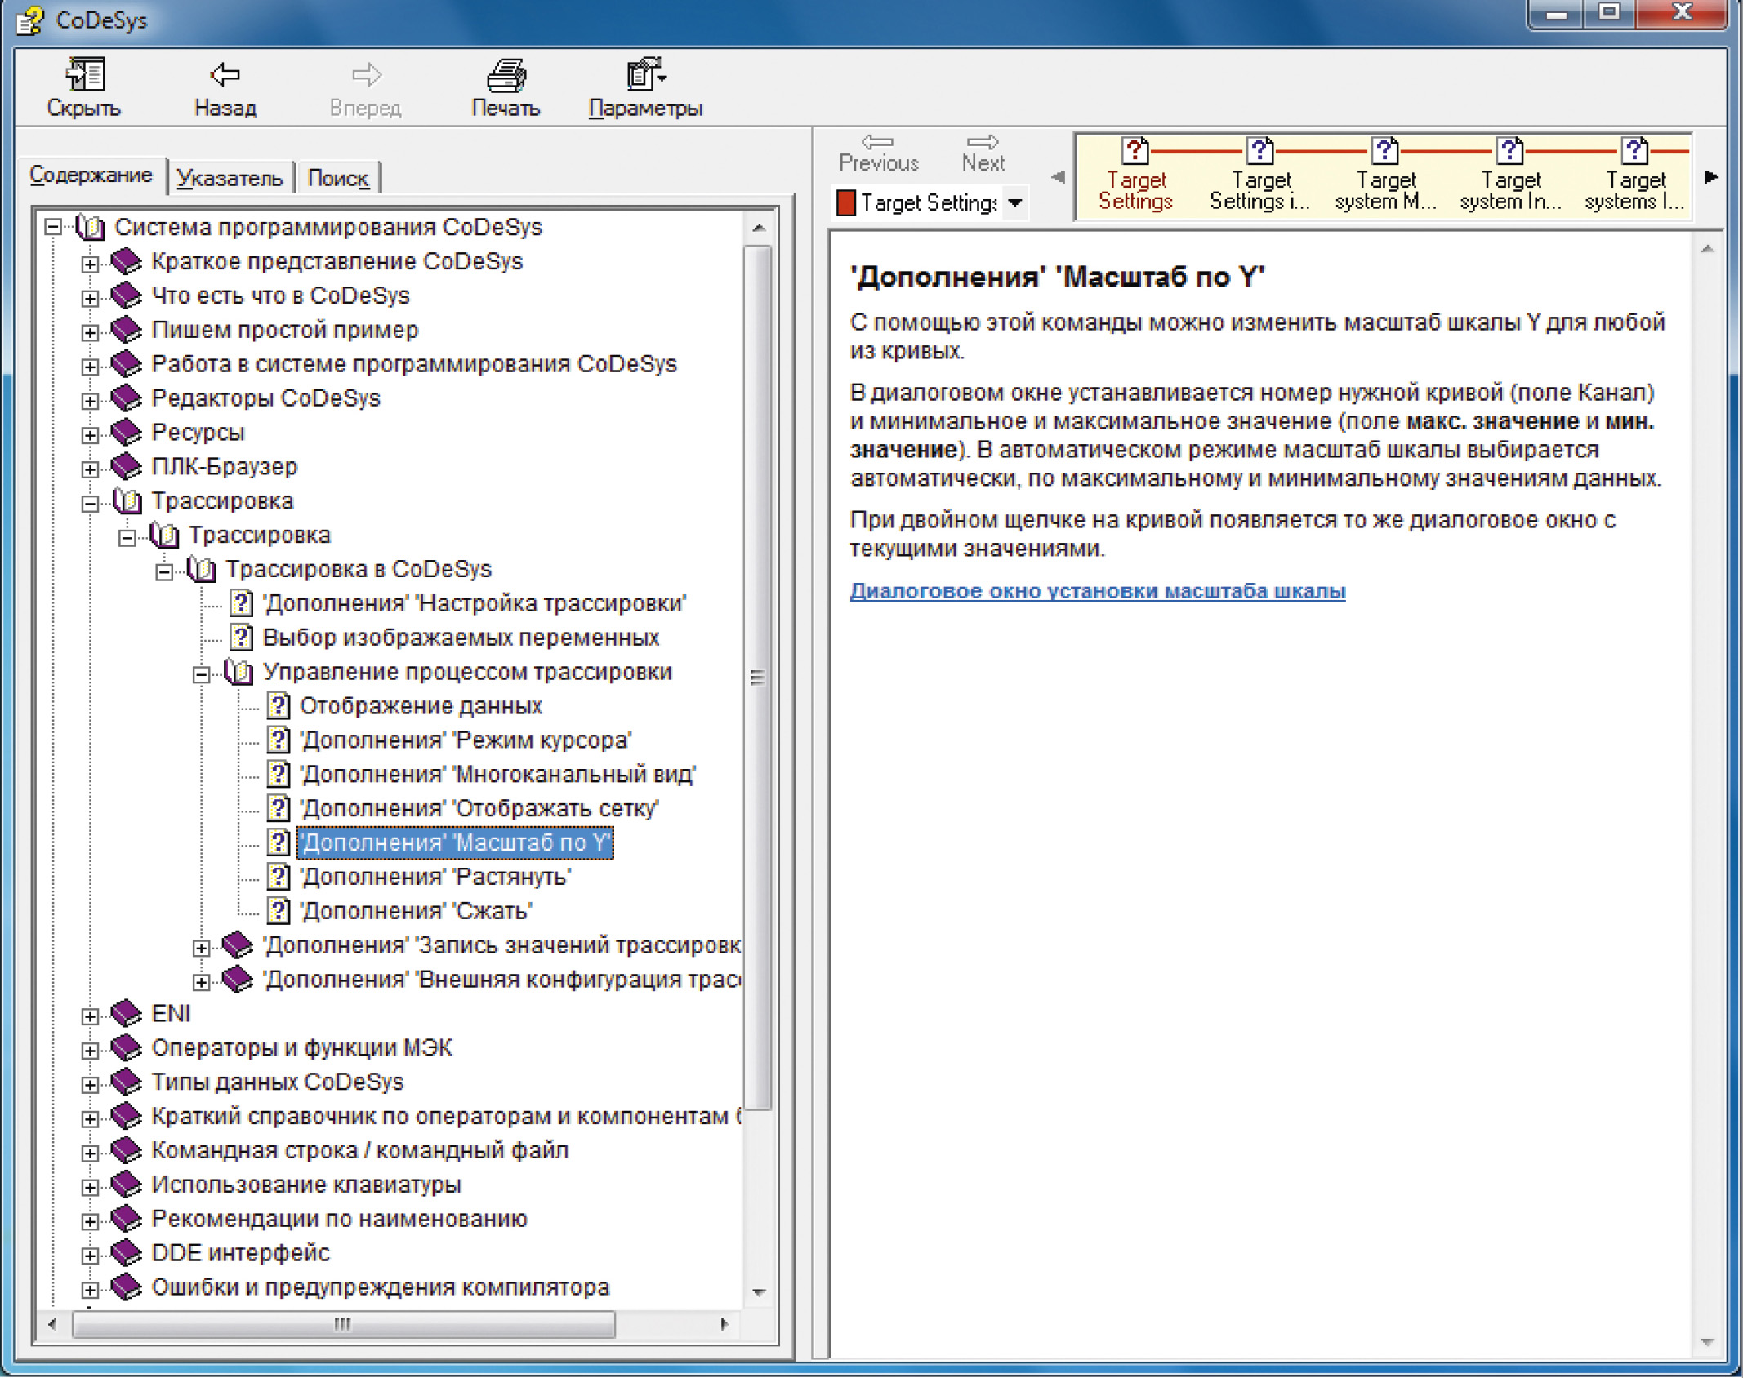Collapse Управление процессом трассировки node
This screenshot has width=1743, height=1378.
click(x=201, y=674)
